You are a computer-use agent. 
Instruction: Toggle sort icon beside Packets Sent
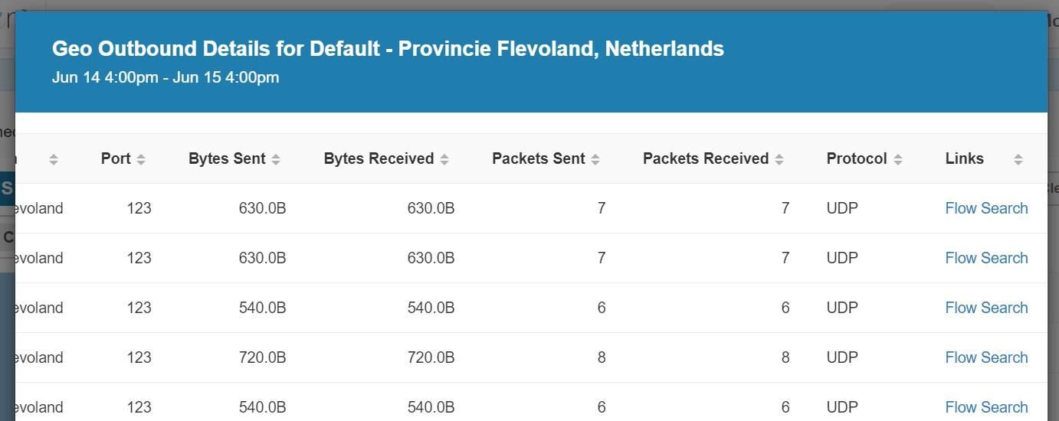coord(595,159)
